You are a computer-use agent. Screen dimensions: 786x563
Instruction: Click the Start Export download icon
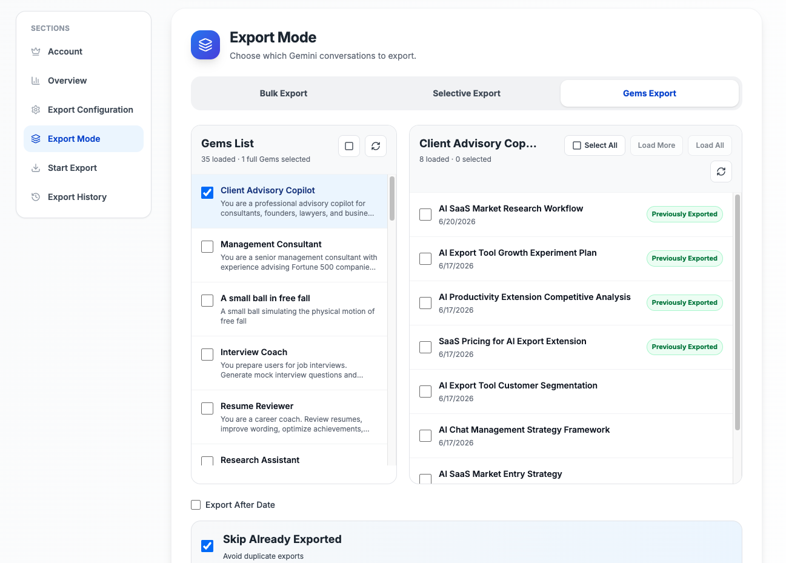(x=36, y=168)
